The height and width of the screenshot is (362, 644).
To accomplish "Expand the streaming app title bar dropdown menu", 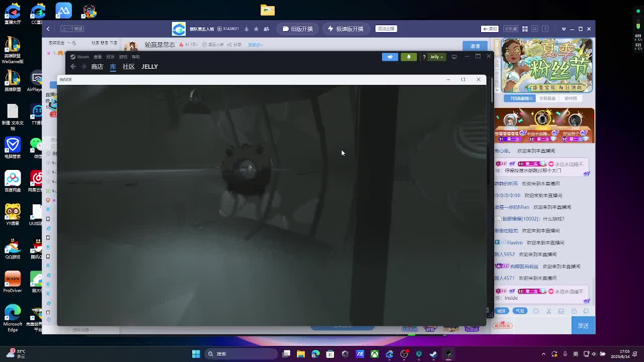I will [x=563, y=29].
